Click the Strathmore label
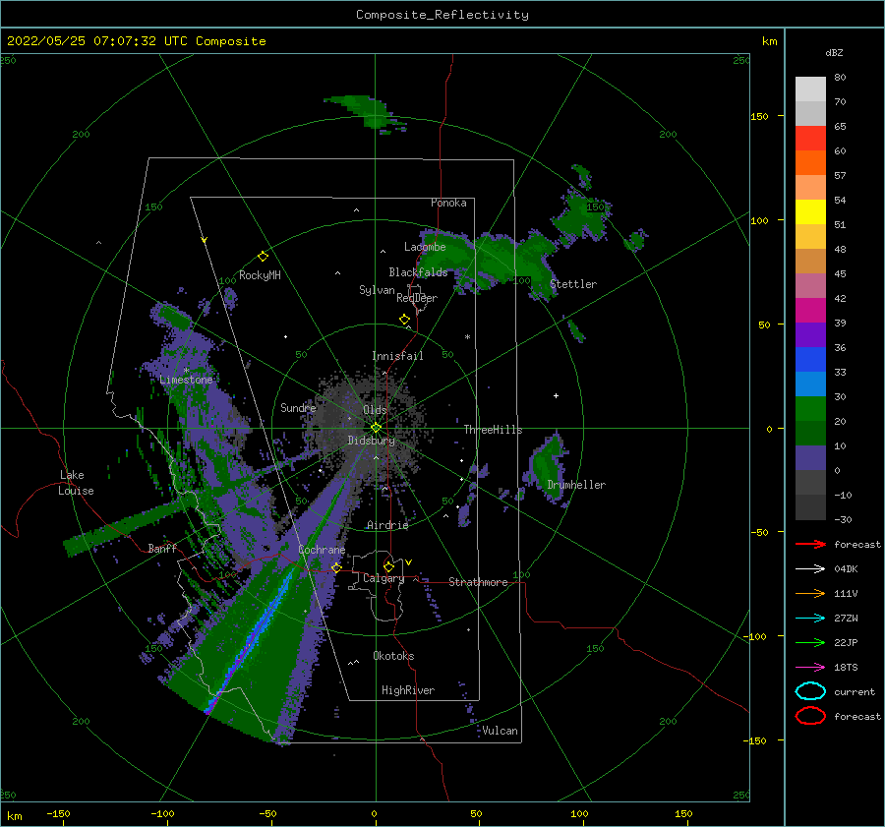 point(478,582)
